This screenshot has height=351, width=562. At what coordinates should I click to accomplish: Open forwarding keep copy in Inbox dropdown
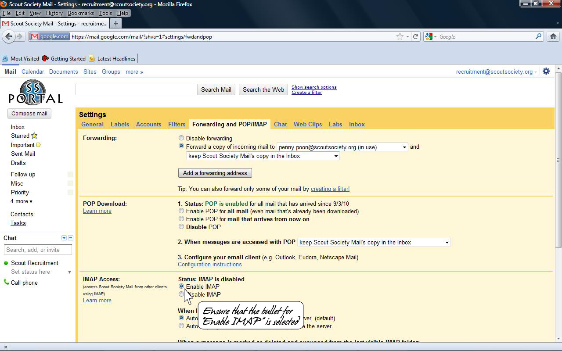263,156
